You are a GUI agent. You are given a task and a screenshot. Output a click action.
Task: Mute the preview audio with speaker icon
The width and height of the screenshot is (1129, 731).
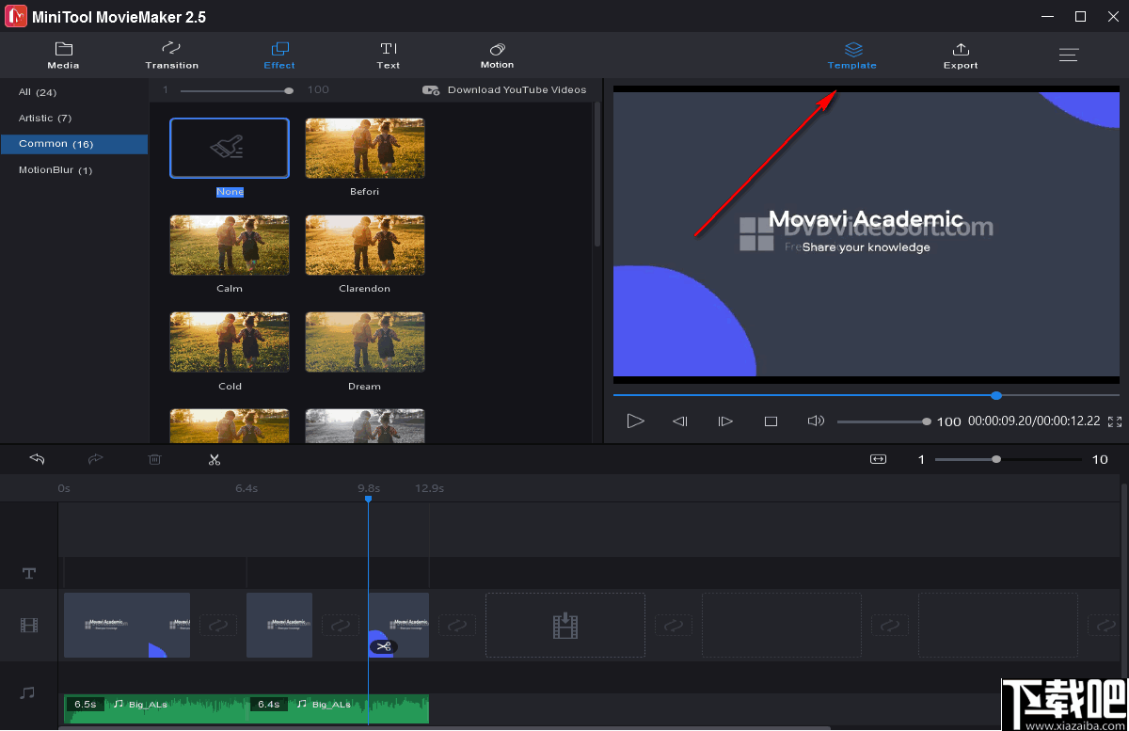(x=815, y=421)
